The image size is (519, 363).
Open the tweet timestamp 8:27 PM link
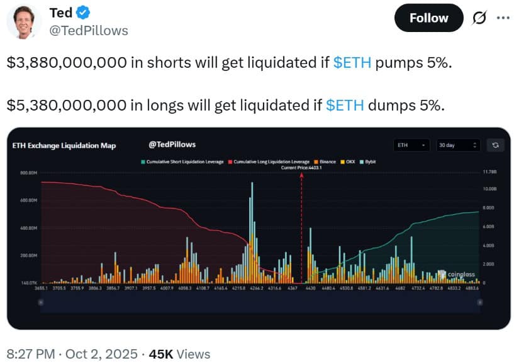pos(35,354)
